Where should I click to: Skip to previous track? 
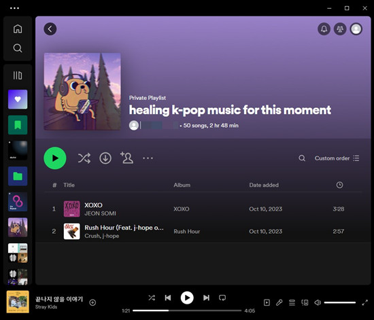pos(168,298)
